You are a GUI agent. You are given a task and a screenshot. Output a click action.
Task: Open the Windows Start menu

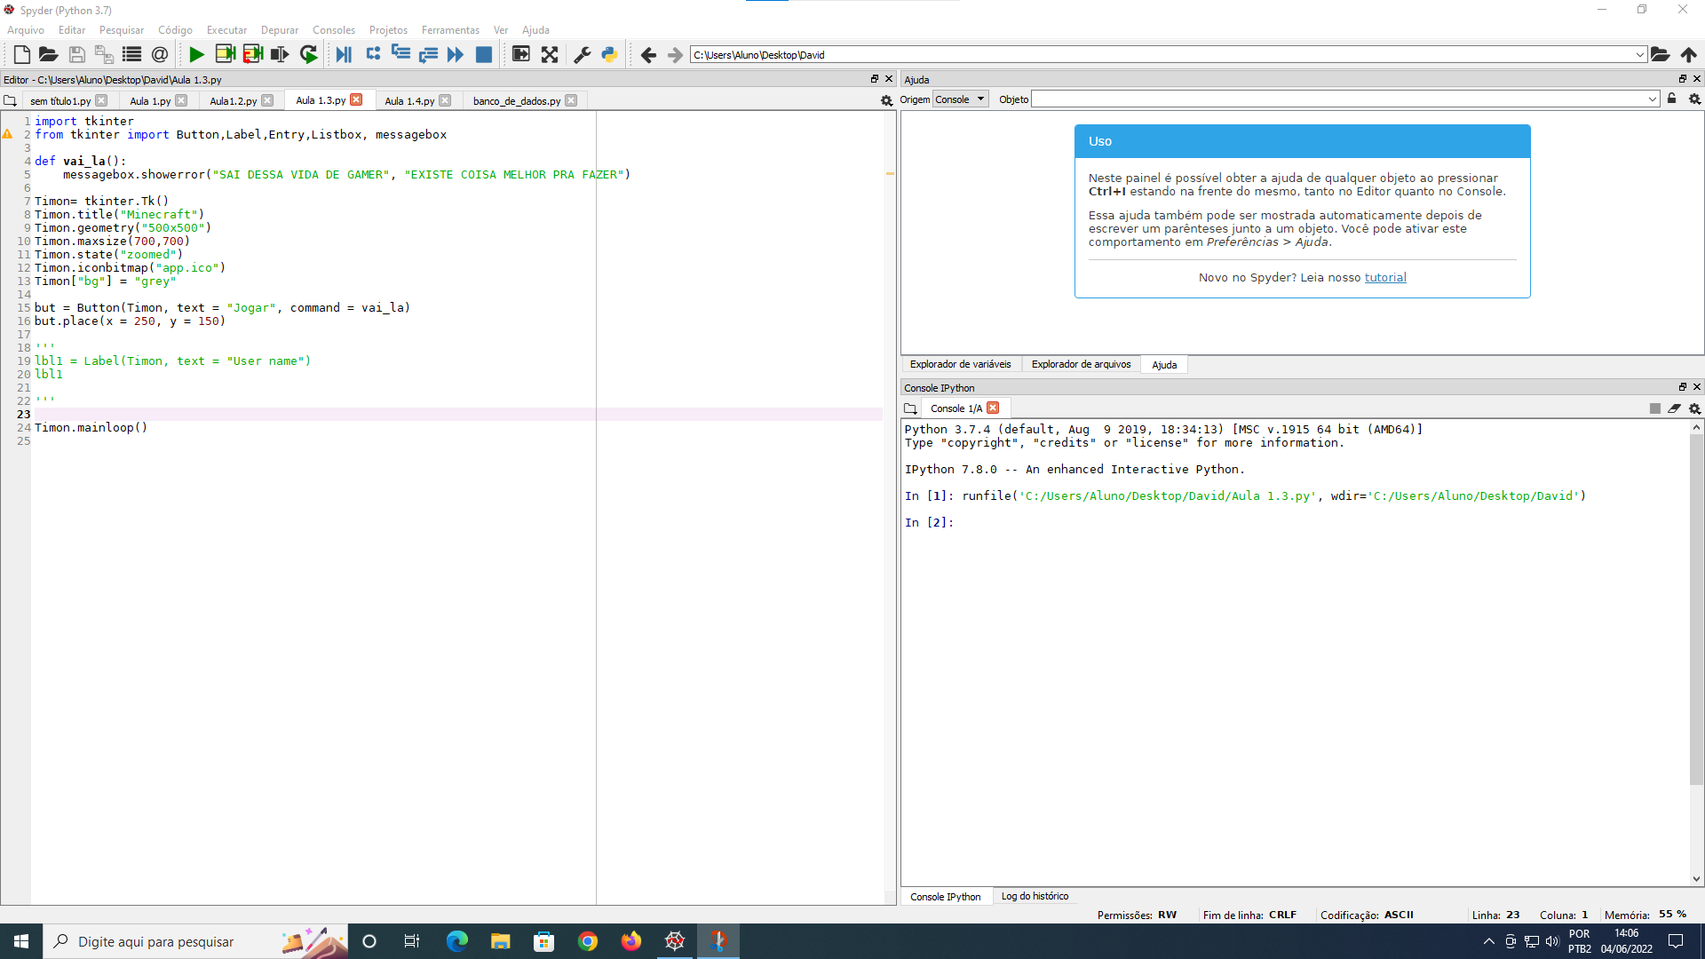[x=21, y=941]
